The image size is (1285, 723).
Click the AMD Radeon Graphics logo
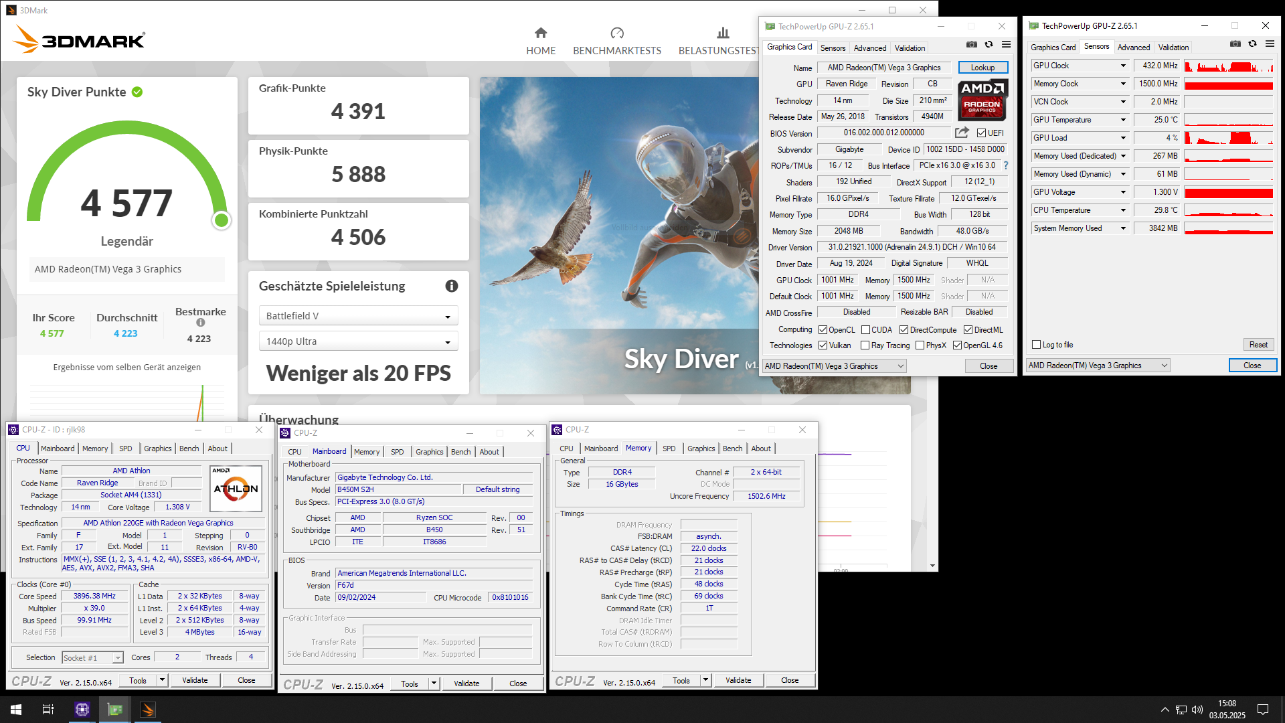point(982,100)
